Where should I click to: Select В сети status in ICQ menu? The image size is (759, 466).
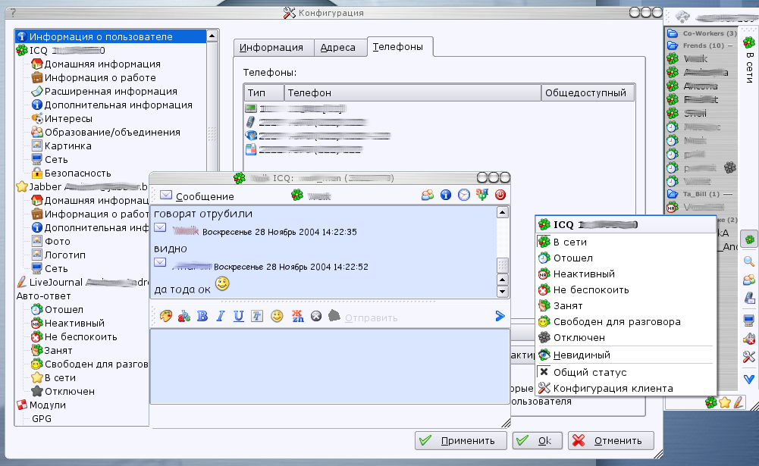click(x=626, y=242)
